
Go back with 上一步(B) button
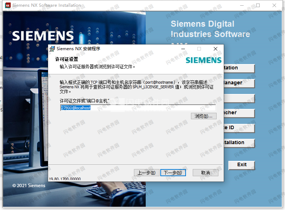(x=147, y=173)
